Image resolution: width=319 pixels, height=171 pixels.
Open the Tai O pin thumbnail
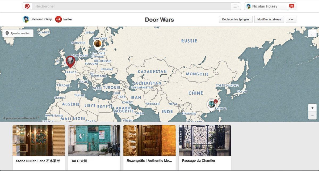pos(94,141)
